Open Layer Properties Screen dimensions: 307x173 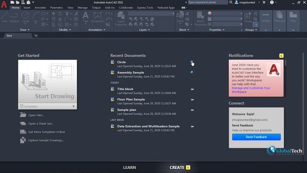121,19
